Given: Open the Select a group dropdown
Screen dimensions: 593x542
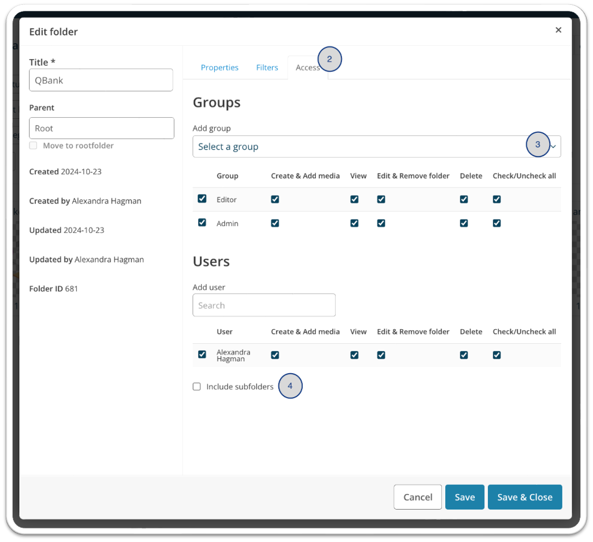Looking at the screenshot, I should (x=376, y=146).
